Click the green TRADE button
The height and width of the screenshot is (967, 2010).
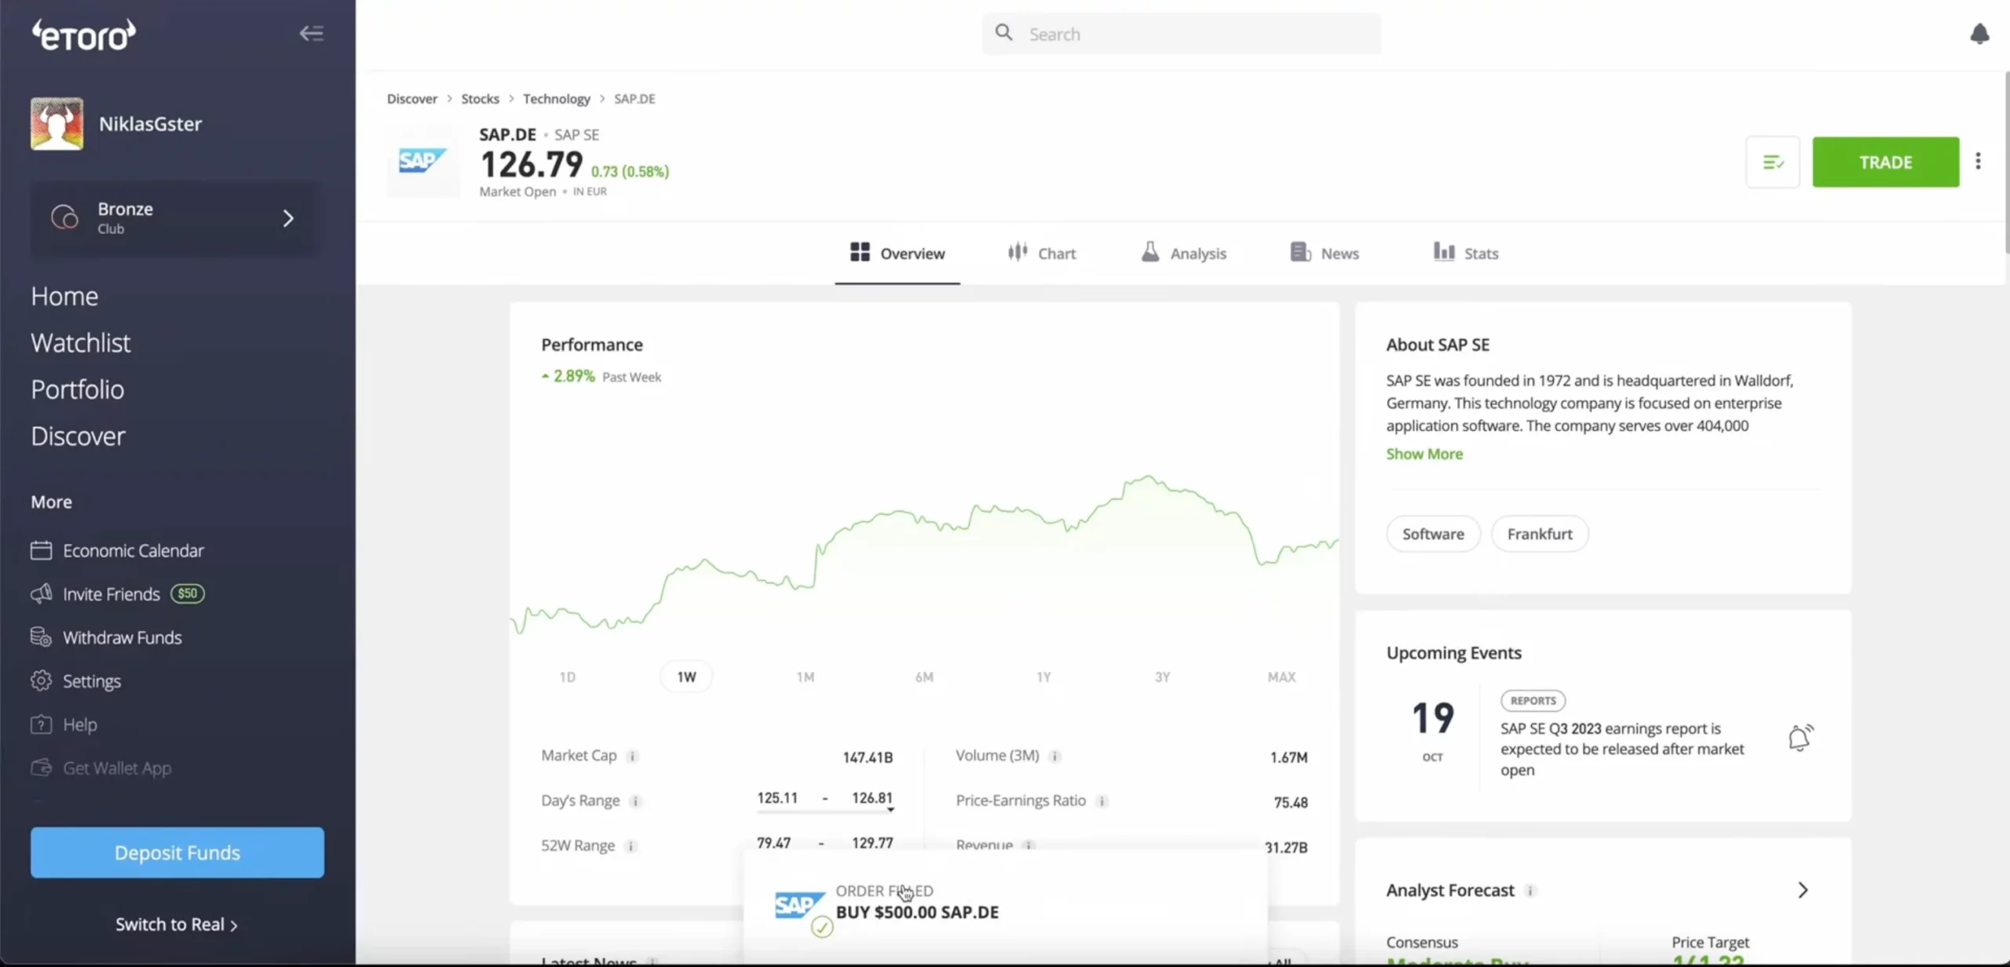click(x=1885, y=162)
